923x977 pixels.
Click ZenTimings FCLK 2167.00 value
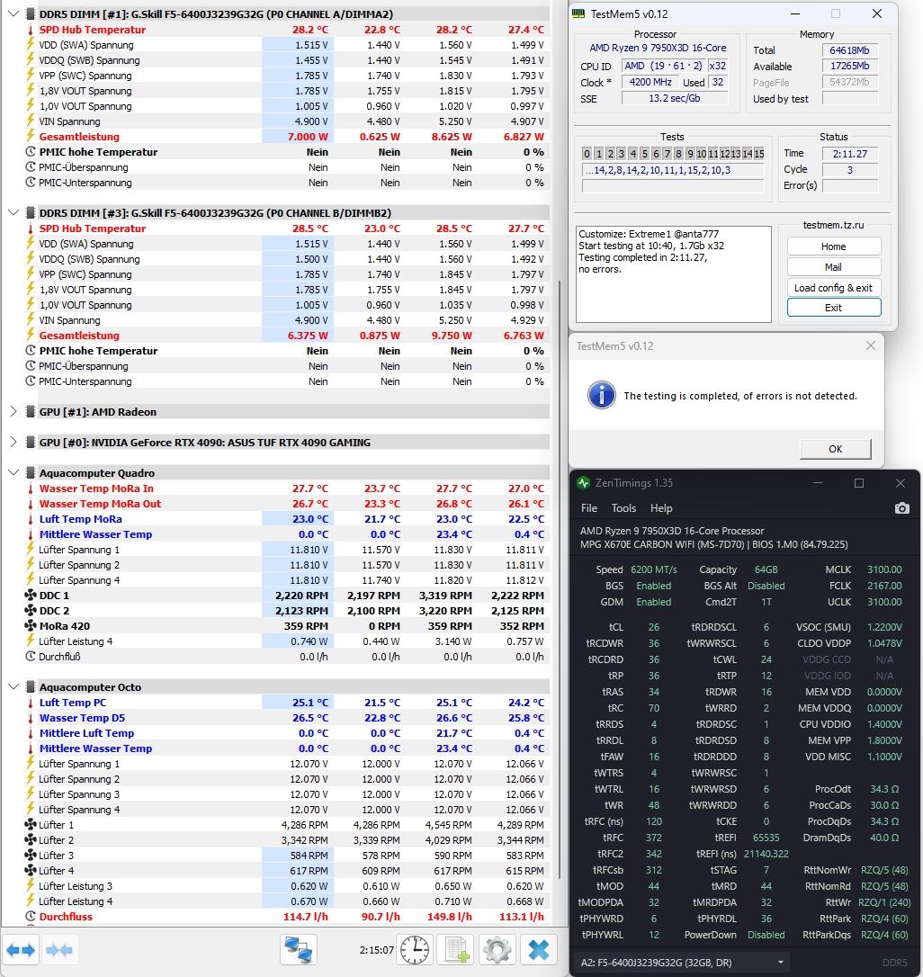pyautogui.click(x=884, y=586)
